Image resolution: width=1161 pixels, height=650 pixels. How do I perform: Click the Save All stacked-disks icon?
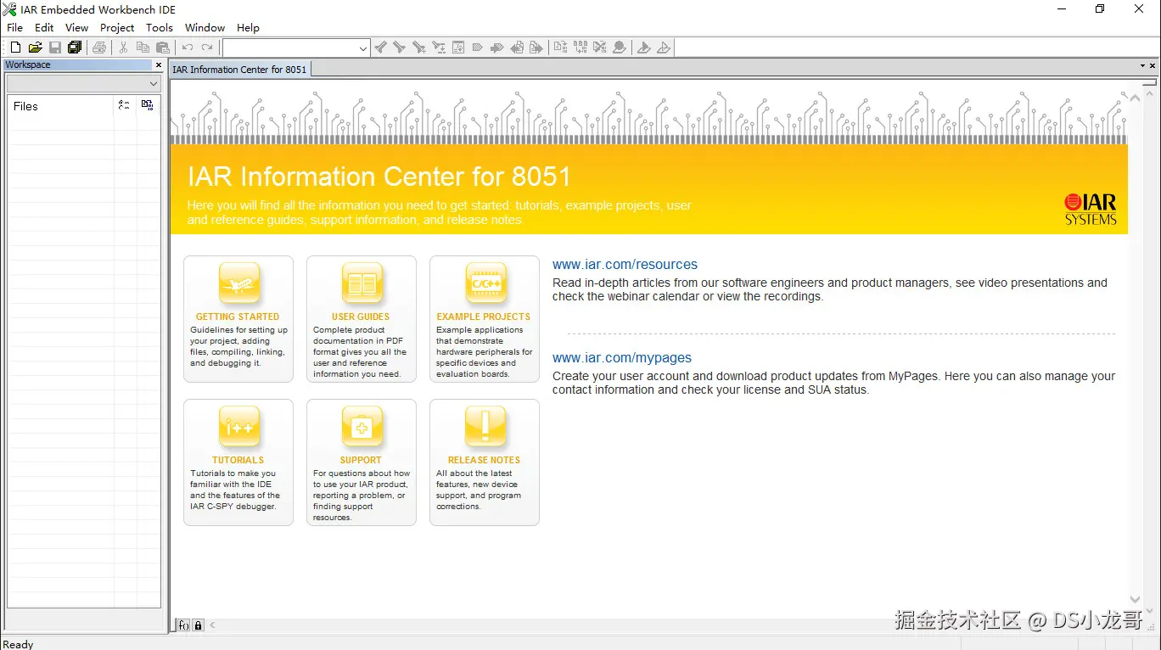[75, 48]
